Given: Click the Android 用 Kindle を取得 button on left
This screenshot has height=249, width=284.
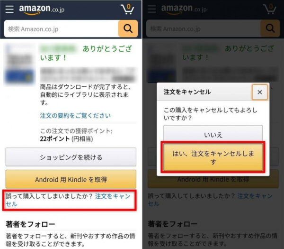Looking at the screenshot, I should coord(71,179).
